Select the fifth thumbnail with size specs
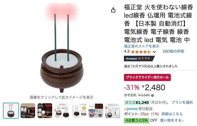The height and width of the screenshot is (126, 197). [79, 111]
